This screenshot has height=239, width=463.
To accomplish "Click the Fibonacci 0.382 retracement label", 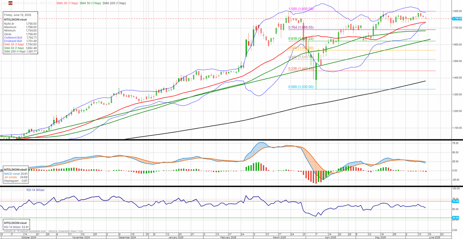I will point(301,57).
